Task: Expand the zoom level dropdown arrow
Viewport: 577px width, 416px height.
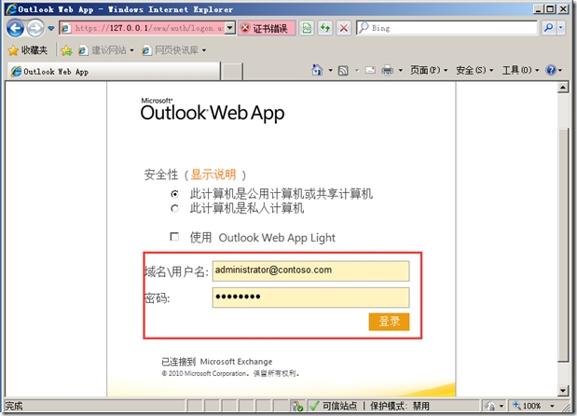Action: click(552, 406)
